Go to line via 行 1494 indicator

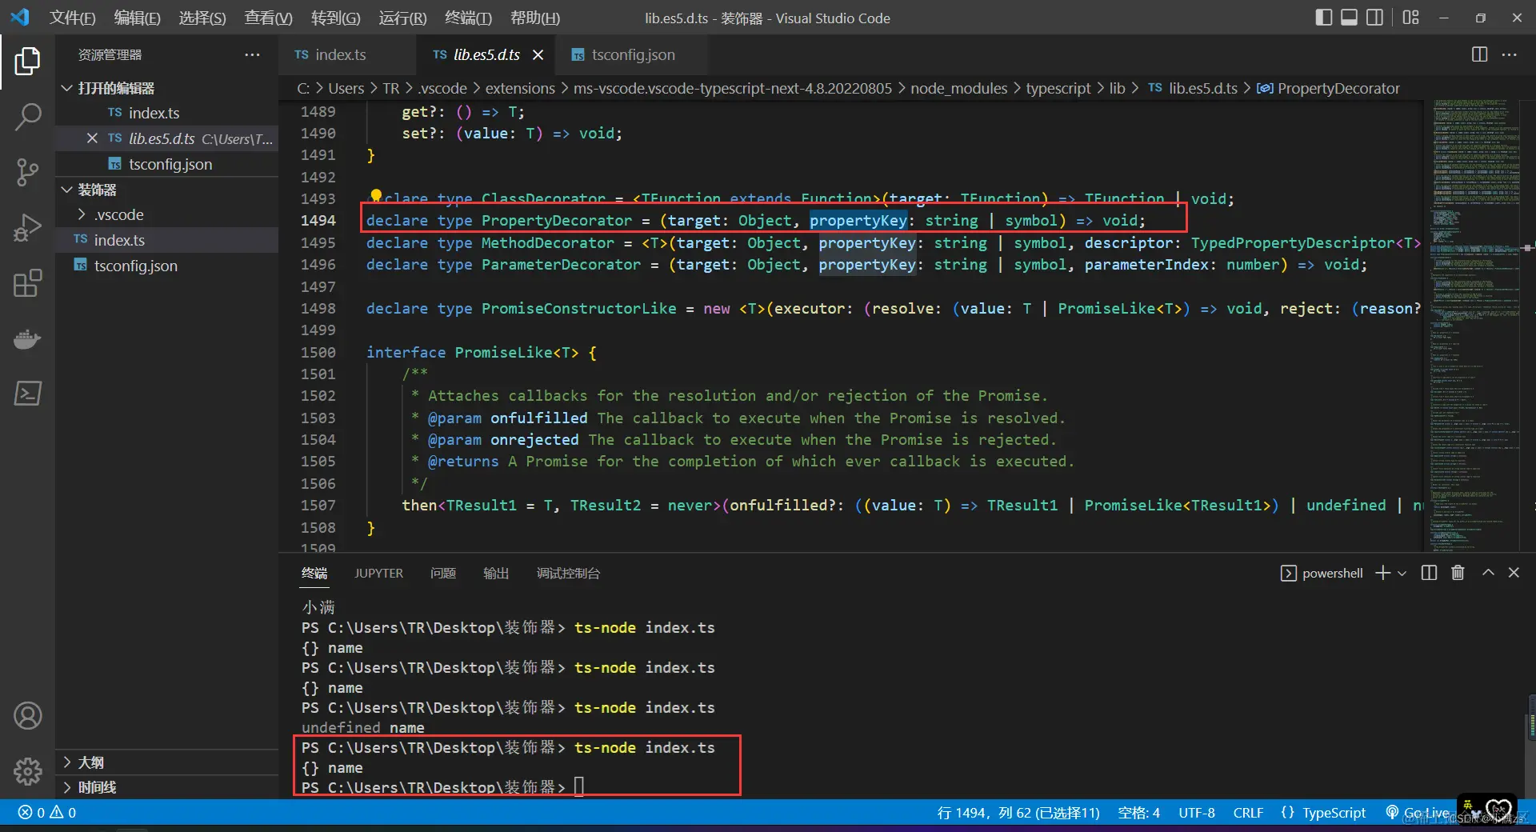(1018, 813)
